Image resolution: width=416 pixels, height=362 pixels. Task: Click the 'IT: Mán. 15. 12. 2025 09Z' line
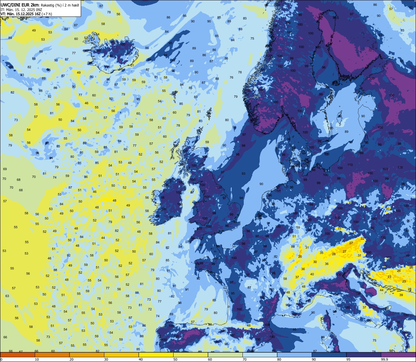point(21,9)
